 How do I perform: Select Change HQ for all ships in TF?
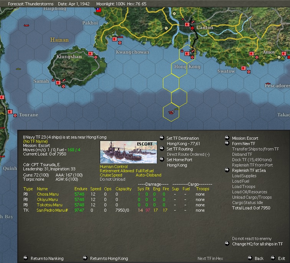tap(257, 244)
